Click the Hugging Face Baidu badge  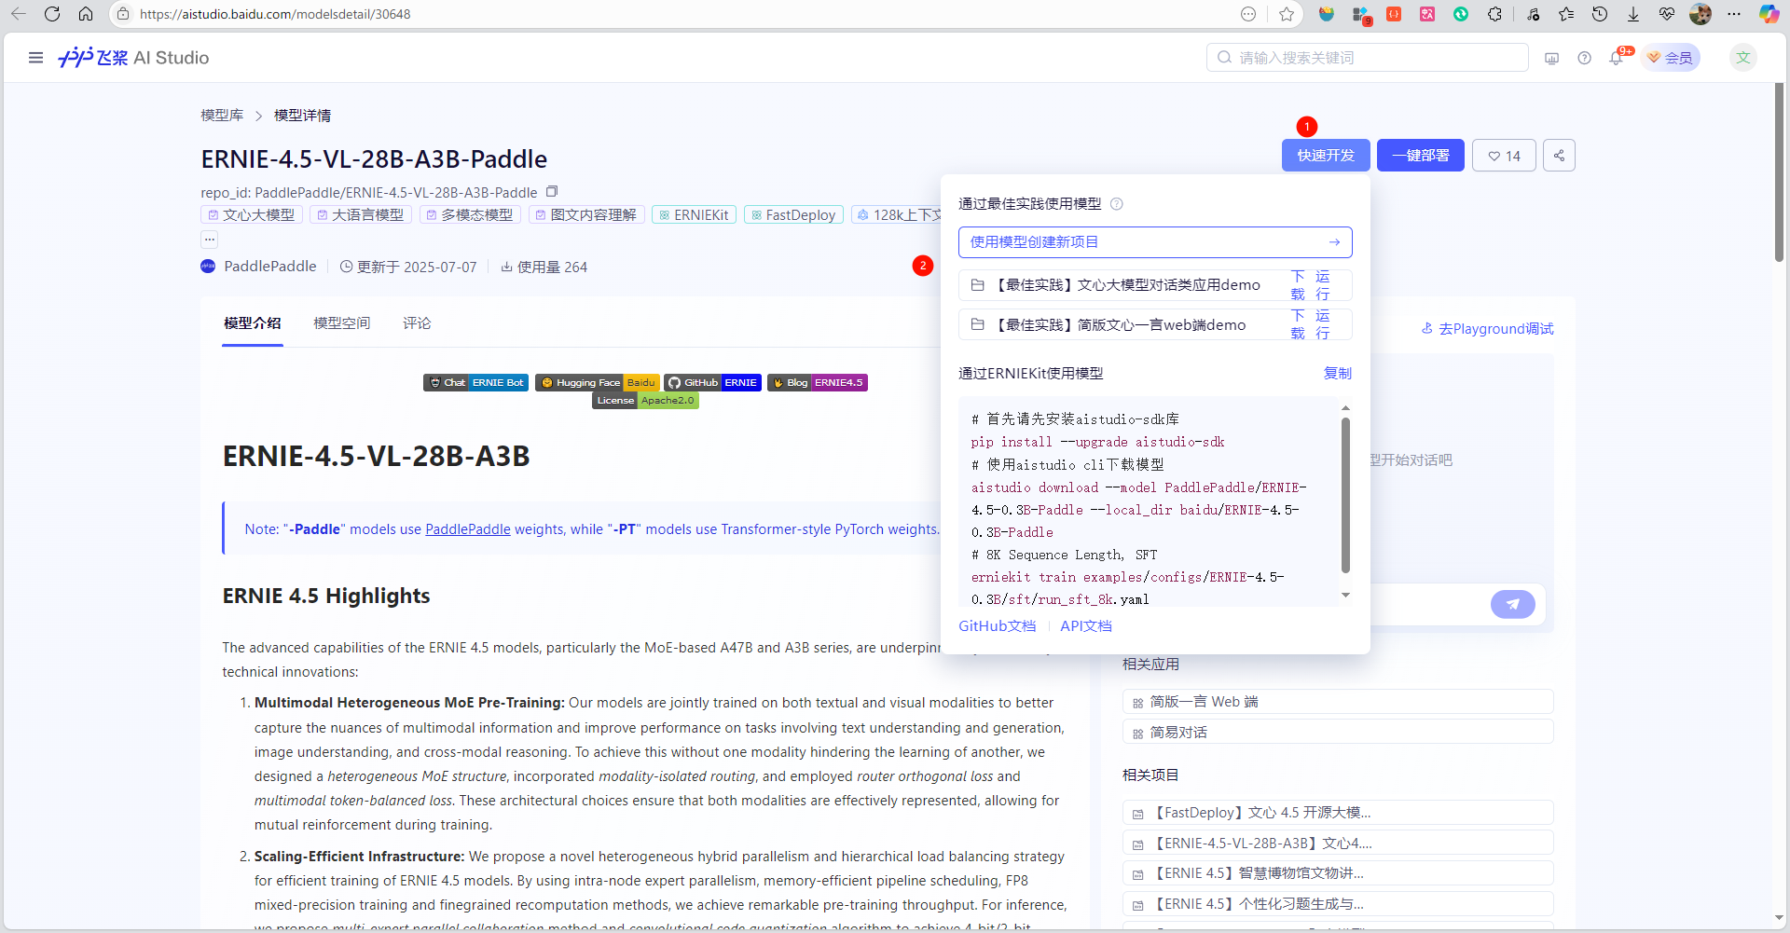pos(597,382)
